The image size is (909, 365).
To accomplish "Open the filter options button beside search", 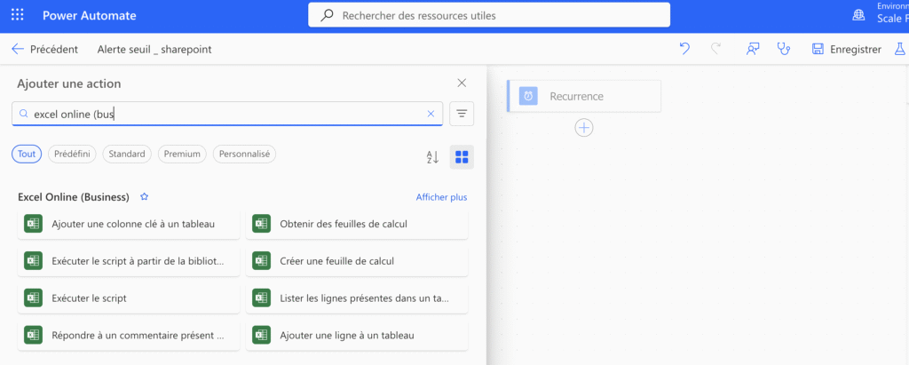I will click(x=462, y=114).
